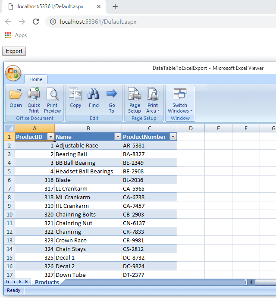Close the localhost Default.aspx tab
The image size is (276, 301).
point(99,6)
